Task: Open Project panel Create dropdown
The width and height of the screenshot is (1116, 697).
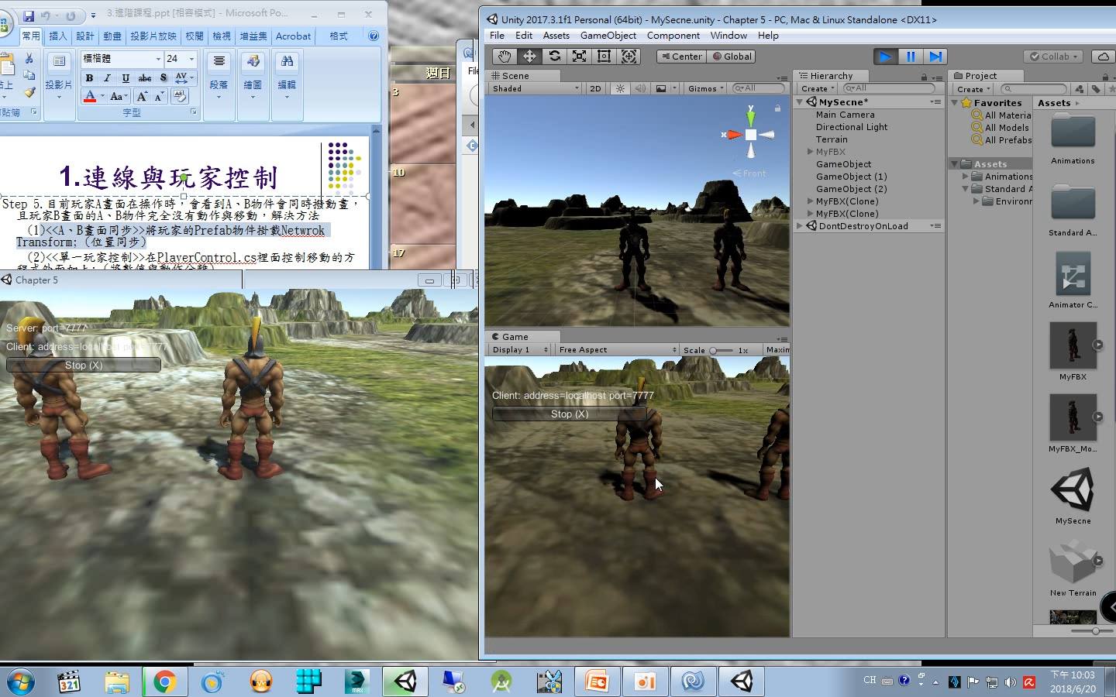Action: [972, 89]
